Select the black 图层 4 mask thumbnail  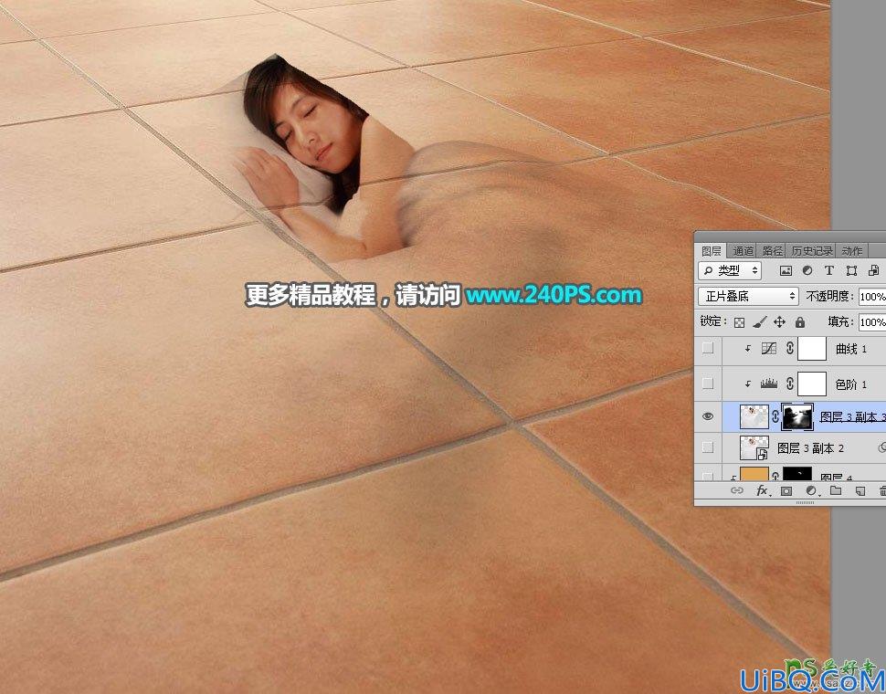pyautogui.click(x=797, y=474)
